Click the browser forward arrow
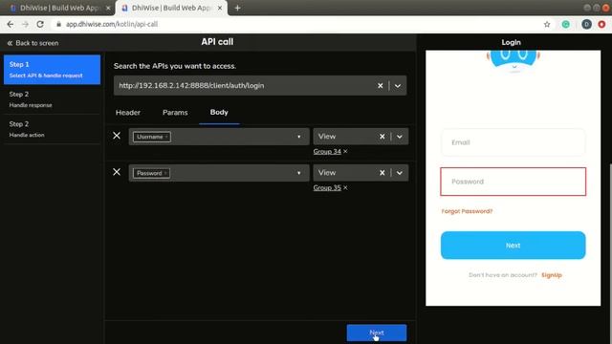The image size is (612, 344). [26, 24]
